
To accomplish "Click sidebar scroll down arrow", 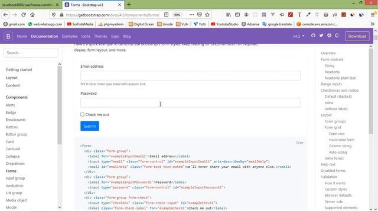I will (60, 207).
